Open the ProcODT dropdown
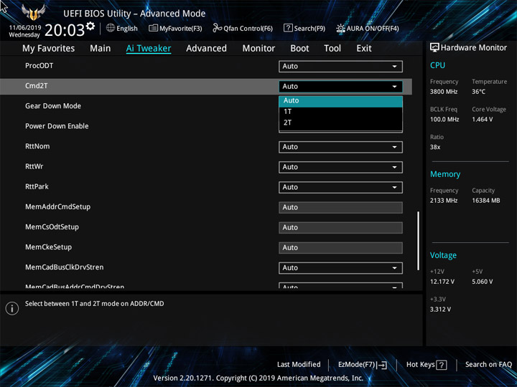 340,66
